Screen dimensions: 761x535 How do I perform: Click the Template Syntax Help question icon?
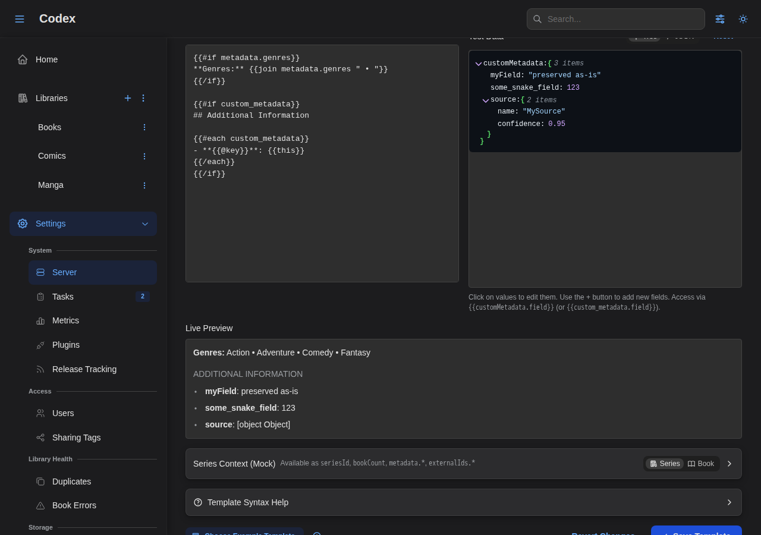pyautogui.click(x=198, y=502)
